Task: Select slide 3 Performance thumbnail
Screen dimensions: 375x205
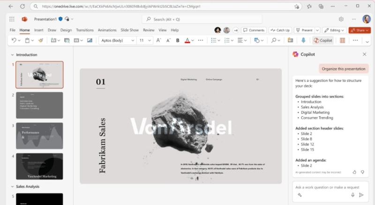Action: click(x=39, y=136)
